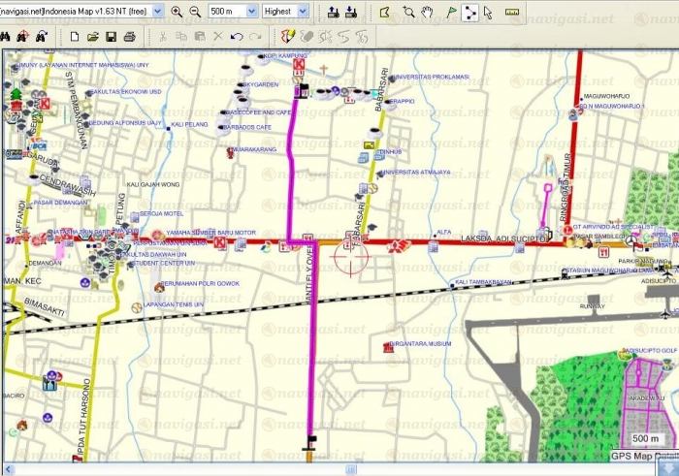This screenshot has height=476, width=679.
Task: Click Receive from Device icon
Action: pyautogui.click(x=351, y=12)
